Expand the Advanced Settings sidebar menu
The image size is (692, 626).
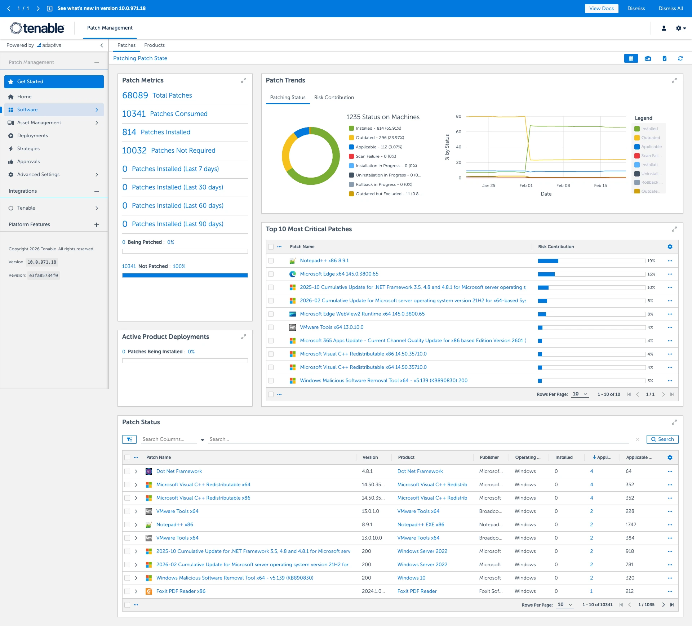pos(97,175)
